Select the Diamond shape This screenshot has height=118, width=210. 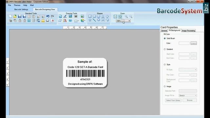tap(107, 16)
